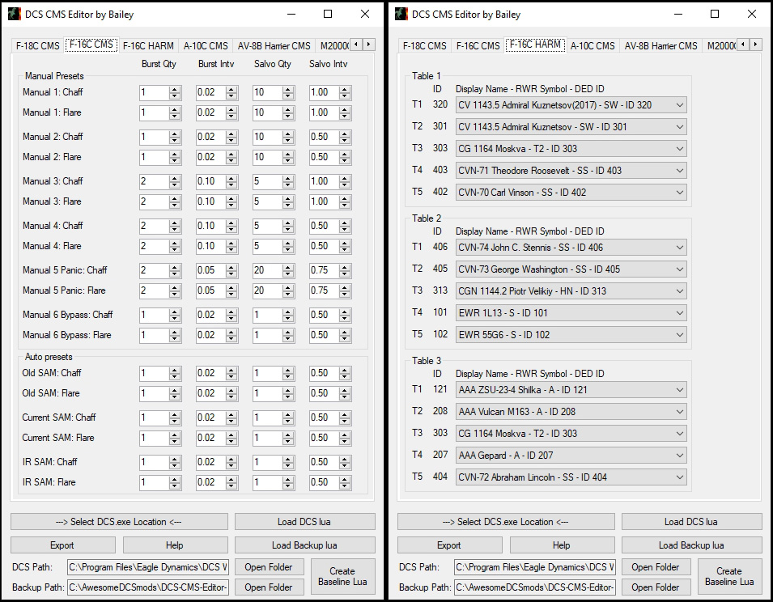
Task: Select A-10C CMS tab in left window
Action: (x=206, y=46)
